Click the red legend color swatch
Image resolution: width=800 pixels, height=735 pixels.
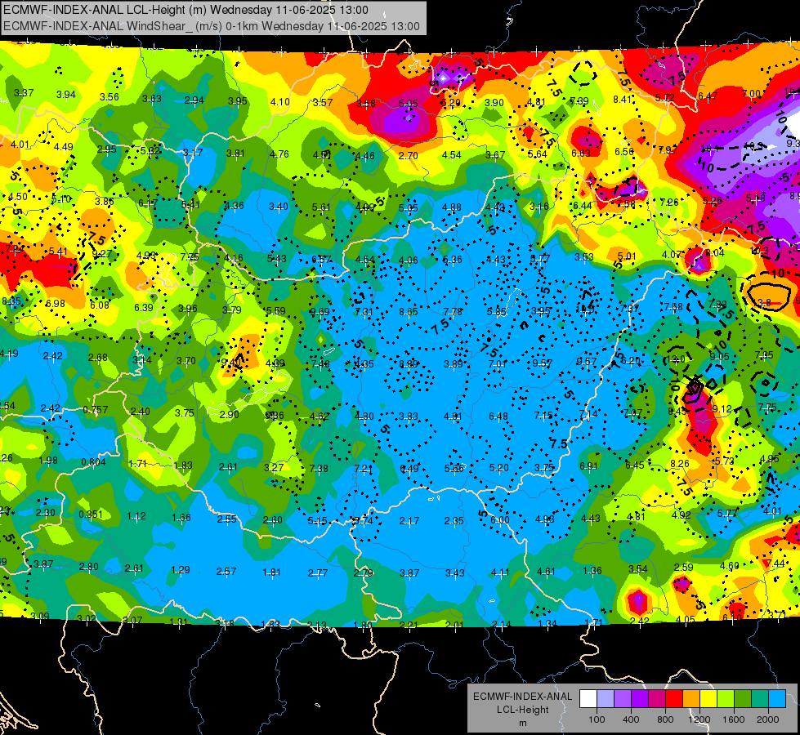[x=674, y=698]
